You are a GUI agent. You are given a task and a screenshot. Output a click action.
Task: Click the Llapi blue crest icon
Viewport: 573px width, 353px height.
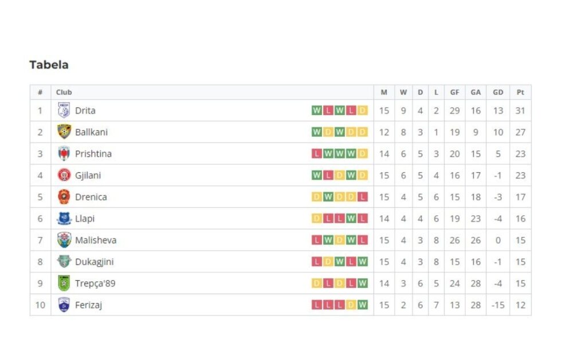click(64, 219)
